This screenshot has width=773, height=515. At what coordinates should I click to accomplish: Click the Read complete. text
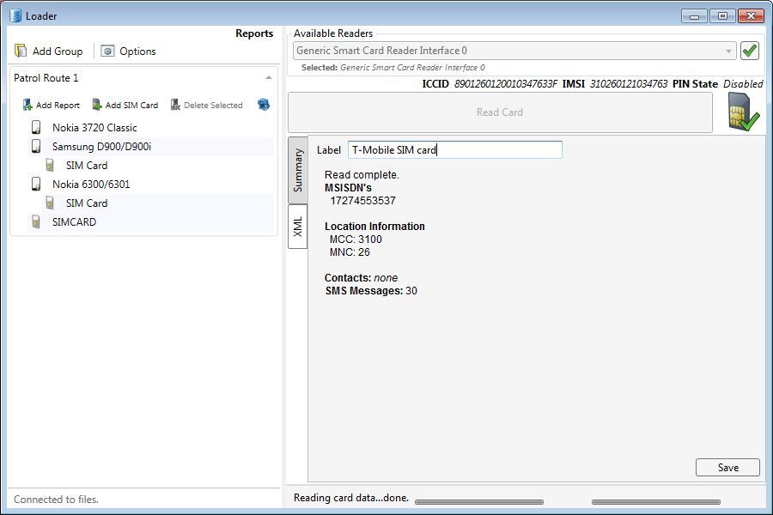click(362, 175)
